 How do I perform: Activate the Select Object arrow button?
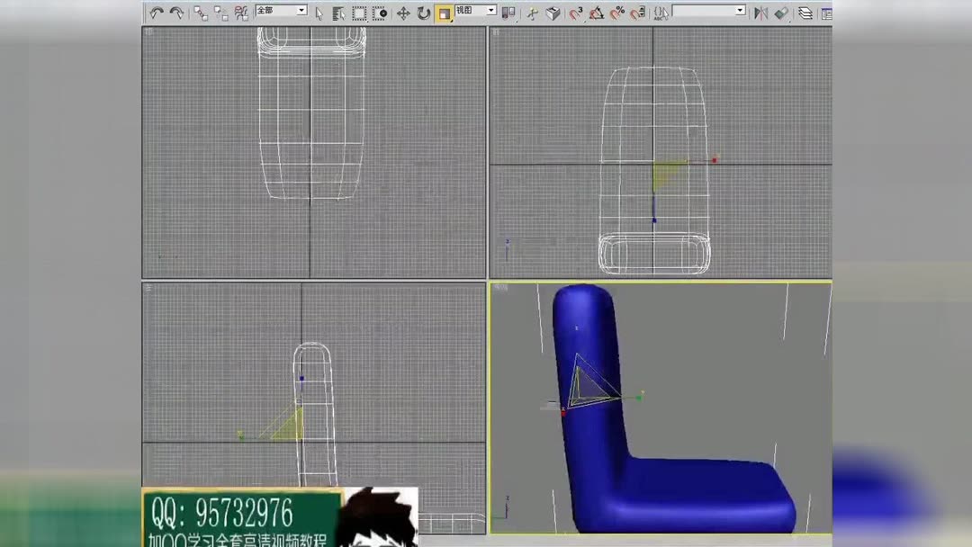(x=317, y=12)
